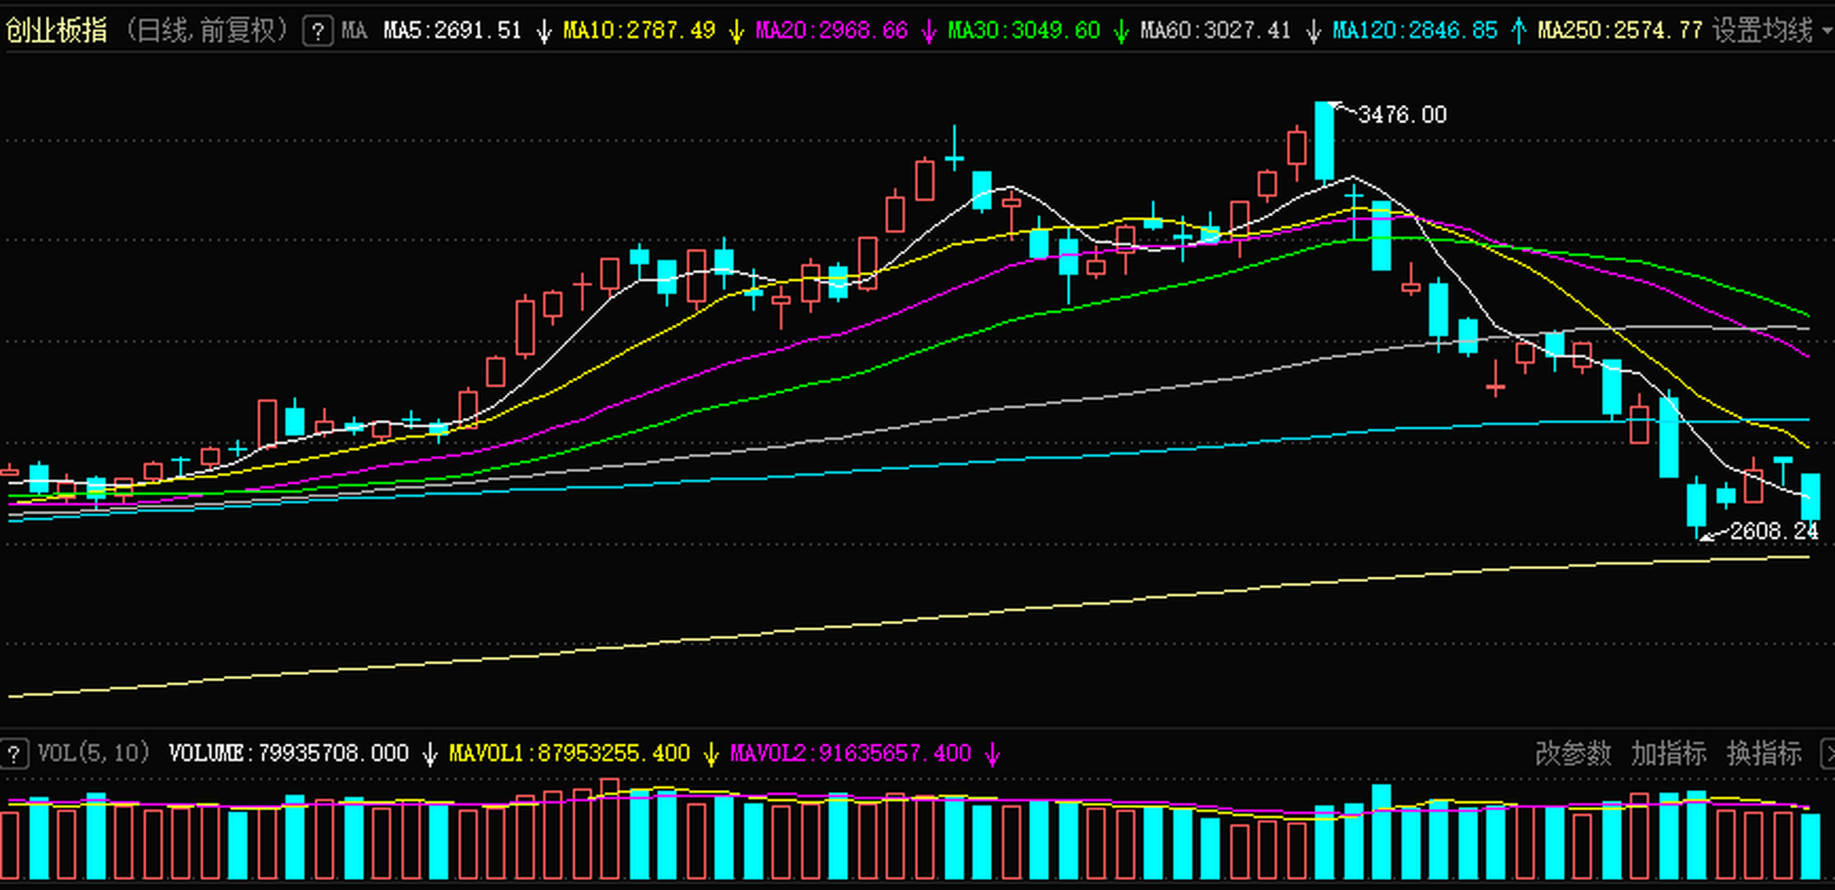Screen dimensions: 1835x890
Task: Click the 3476.00 high price marker
Action: click(1402, 115)
